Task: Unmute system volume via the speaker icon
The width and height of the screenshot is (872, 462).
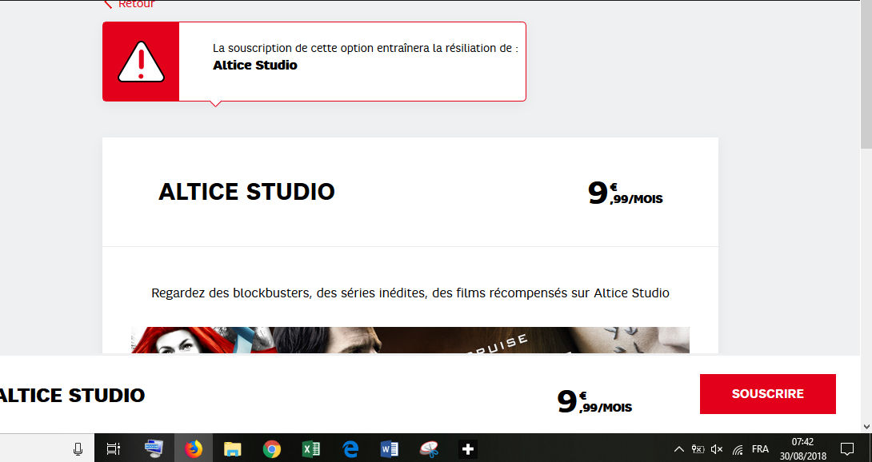Action: (x=716, y=448)
